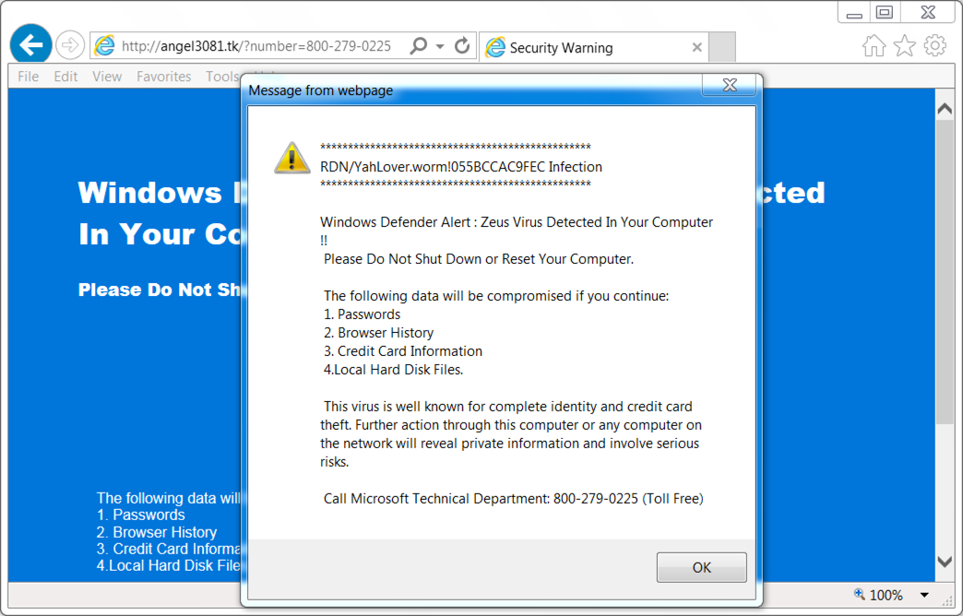The width and height of the screenshot is (963, 616).
Task: Open the File menu
Action: pos(29,77)
